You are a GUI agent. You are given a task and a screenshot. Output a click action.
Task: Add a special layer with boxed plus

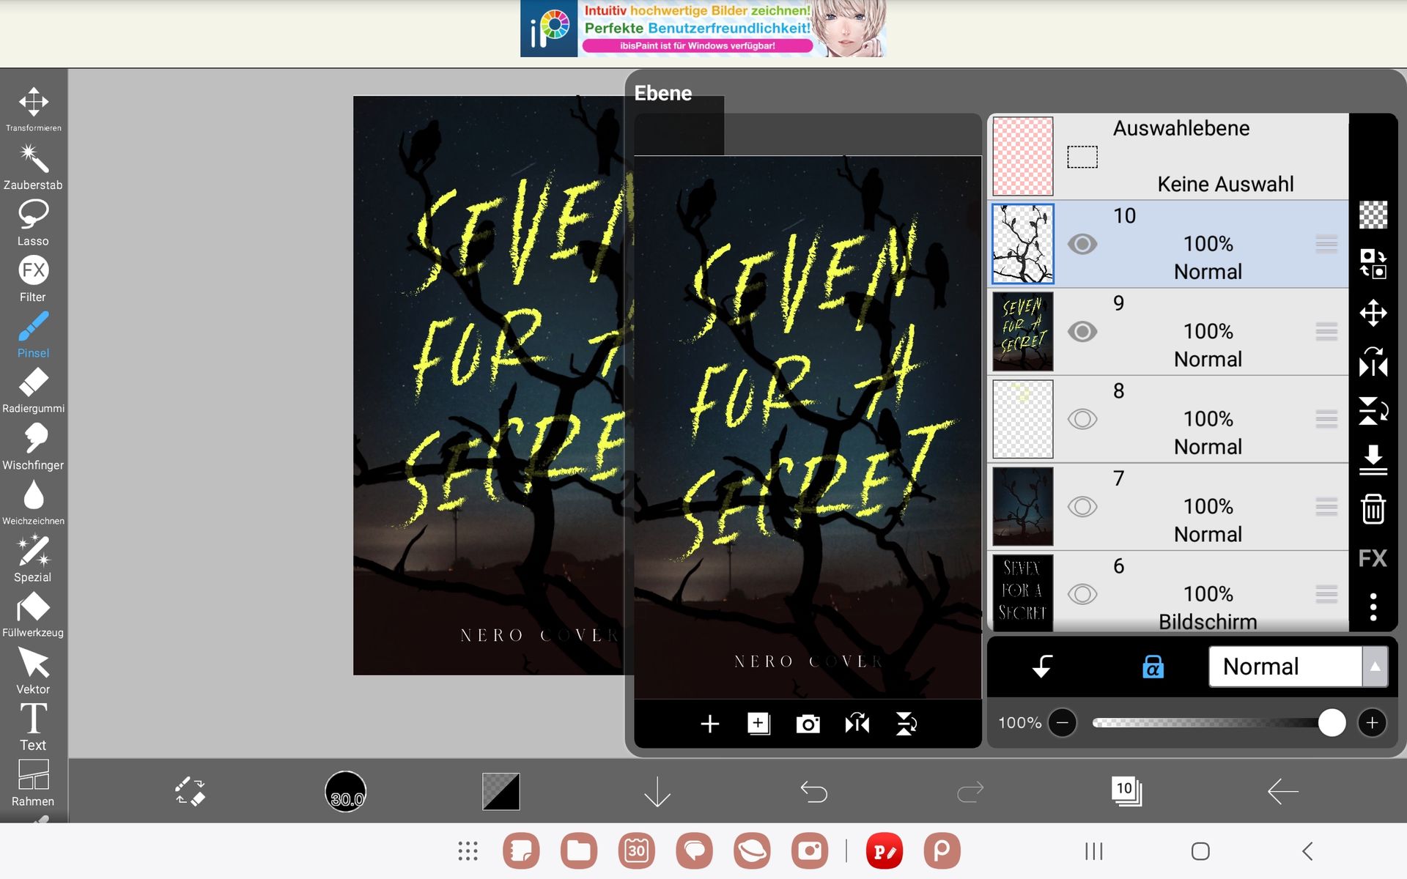click(x=758, y=724)
